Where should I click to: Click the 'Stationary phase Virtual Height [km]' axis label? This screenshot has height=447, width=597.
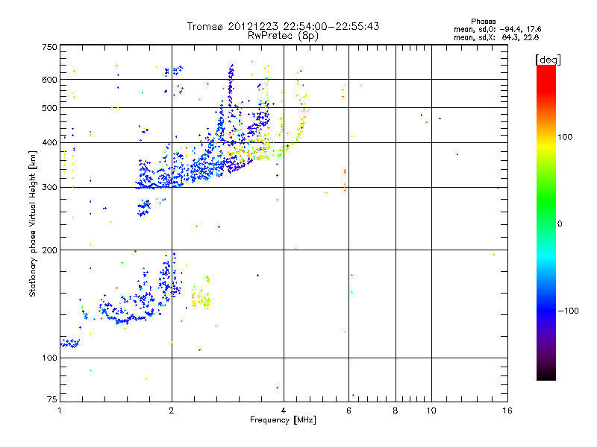tap(33, 224)
